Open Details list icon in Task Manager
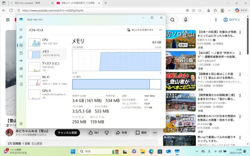This screenshot has height=156, width=250. [21, 76]
